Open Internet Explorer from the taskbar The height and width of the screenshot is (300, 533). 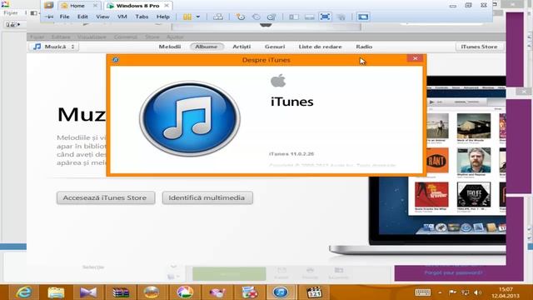23,292
